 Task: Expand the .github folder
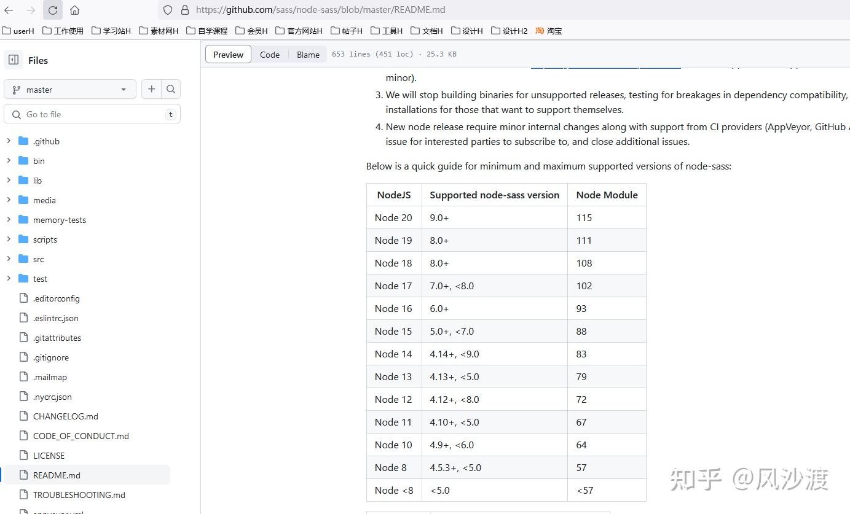pyautogui.click(x=9, y=141)
